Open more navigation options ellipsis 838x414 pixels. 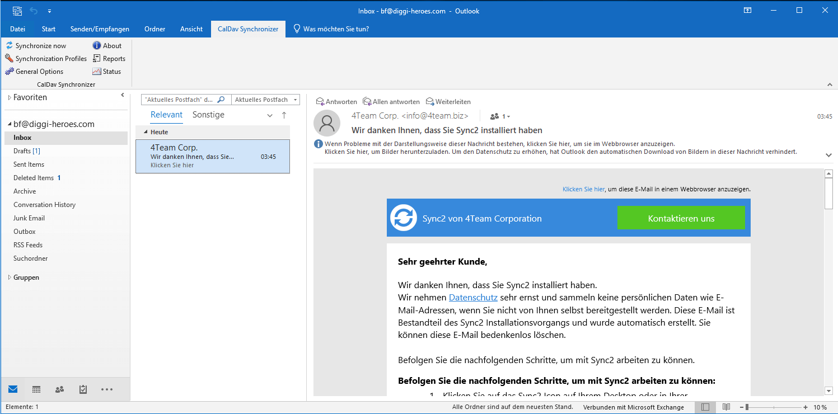coord(107,389)
